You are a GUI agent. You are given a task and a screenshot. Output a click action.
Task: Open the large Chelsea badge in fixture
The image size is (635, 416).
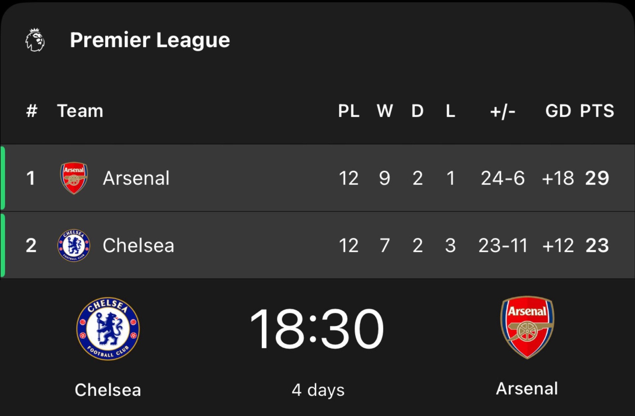(x=108, y=328)
